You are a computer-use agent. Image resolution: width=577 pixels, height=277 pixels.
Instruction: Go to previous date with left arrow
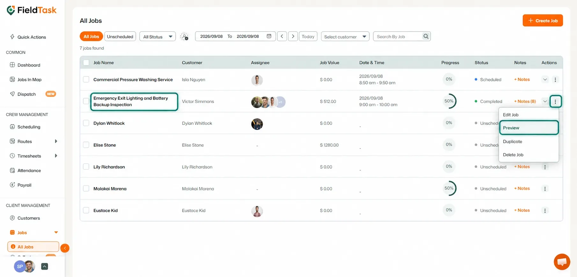click(282, 36)
